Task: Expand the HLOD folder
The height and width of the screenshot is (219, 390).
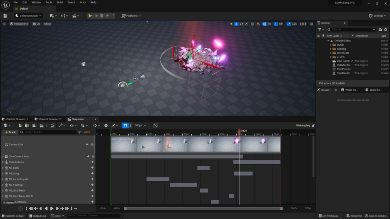Action: click(331, 45)
